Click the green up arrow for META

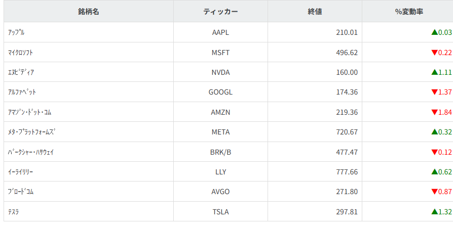tap(434, 132)
